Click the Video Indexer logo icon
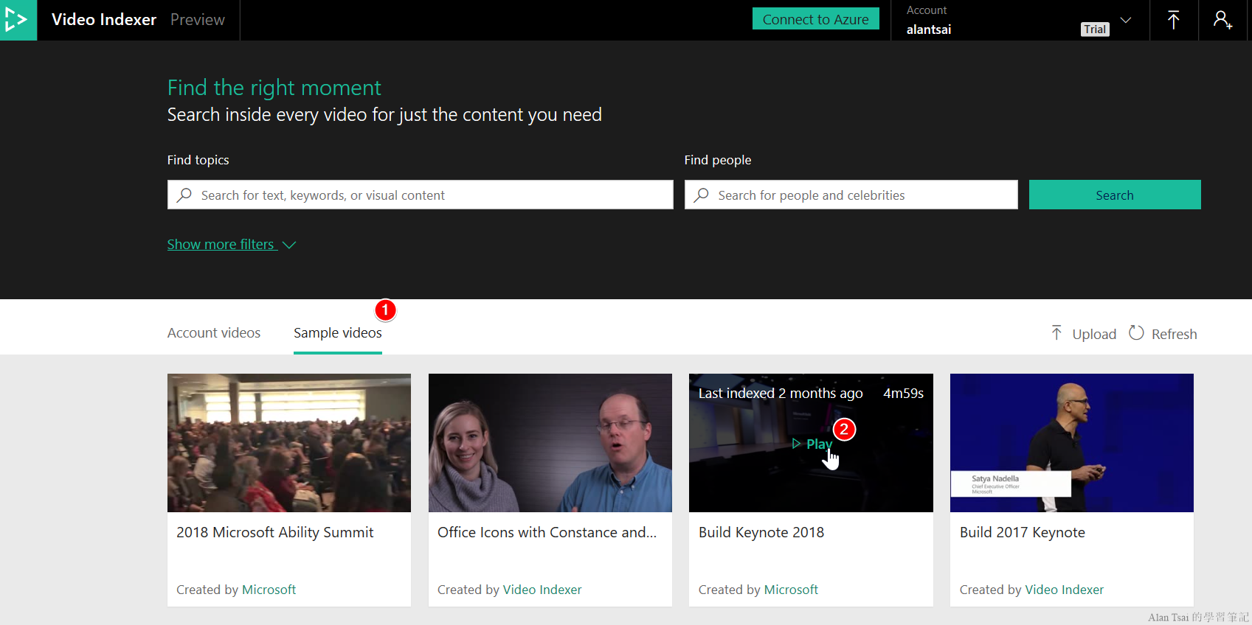Screen dimensions: 1252x625 pyautogui.click(x=18, y=20)
